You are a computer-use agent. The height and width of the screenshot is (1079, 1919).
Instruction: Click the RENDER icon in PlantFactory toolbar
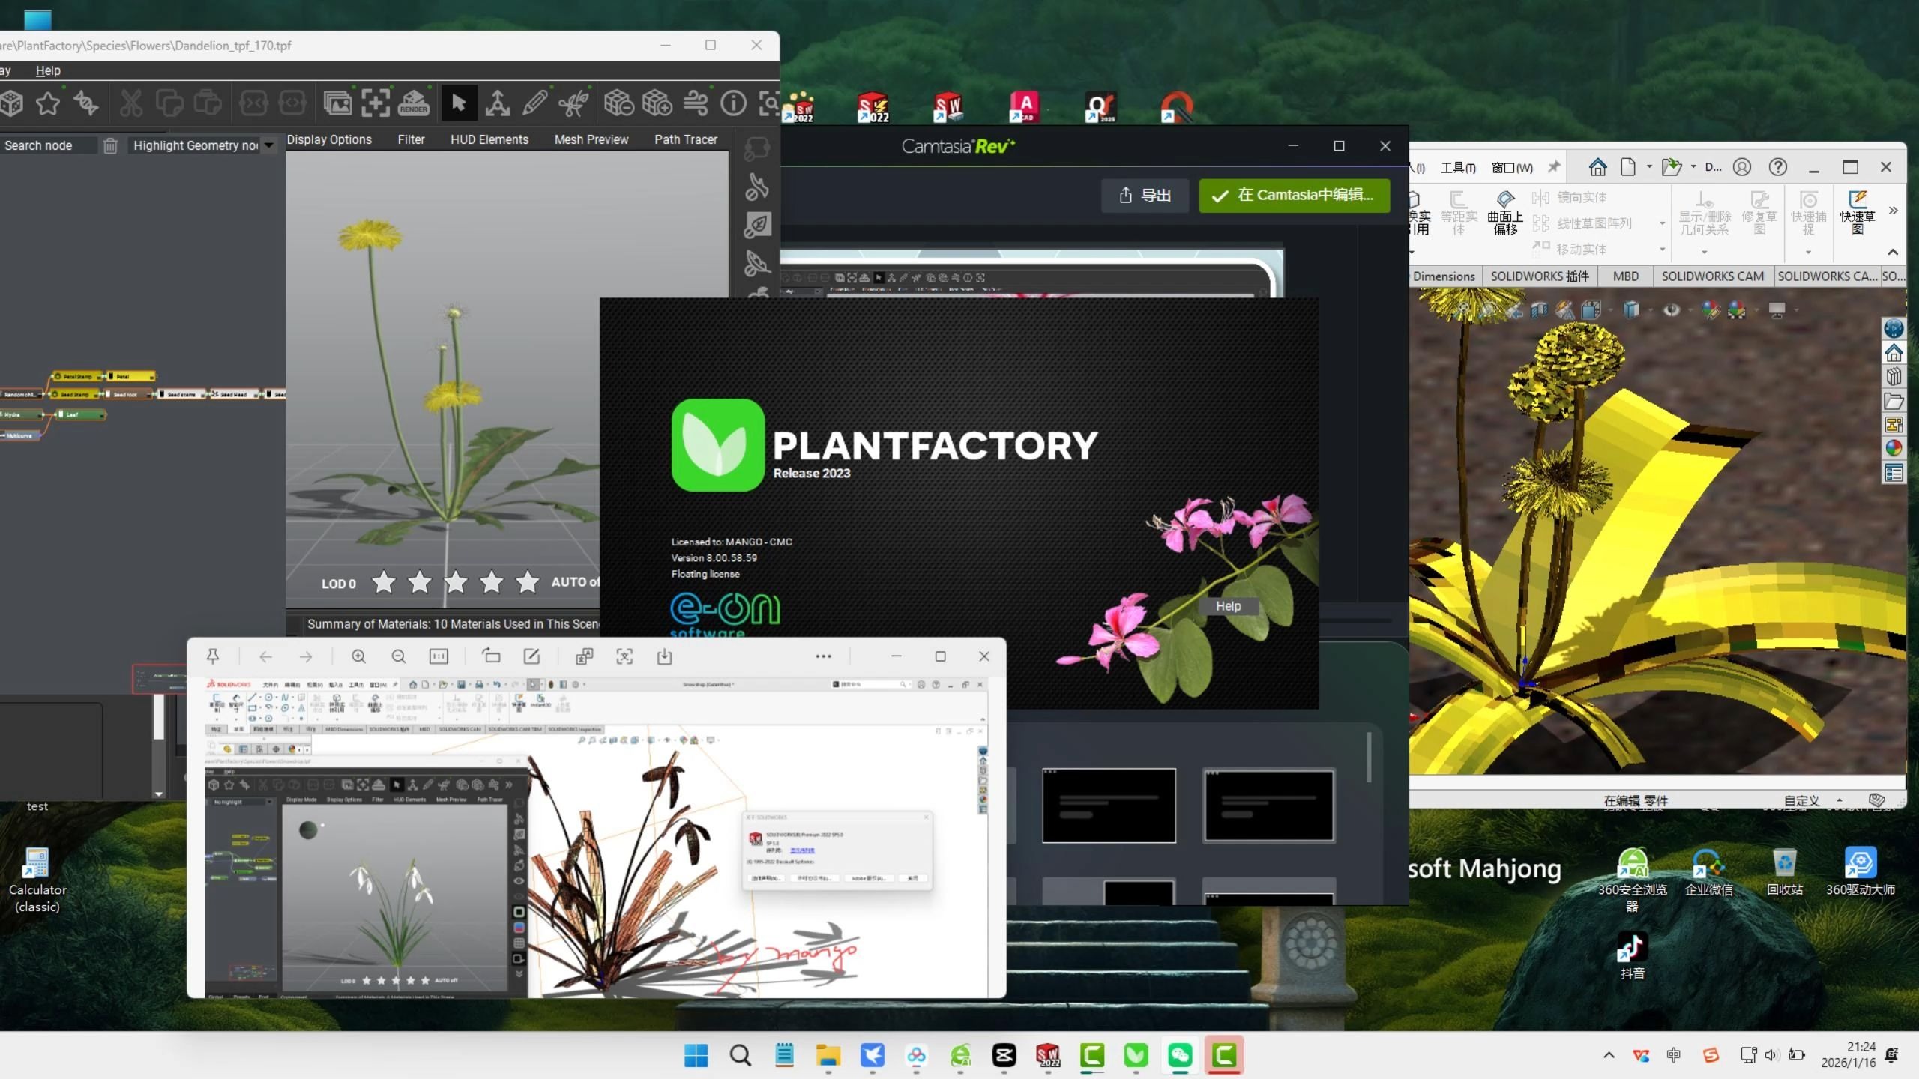tap(413, 103)
